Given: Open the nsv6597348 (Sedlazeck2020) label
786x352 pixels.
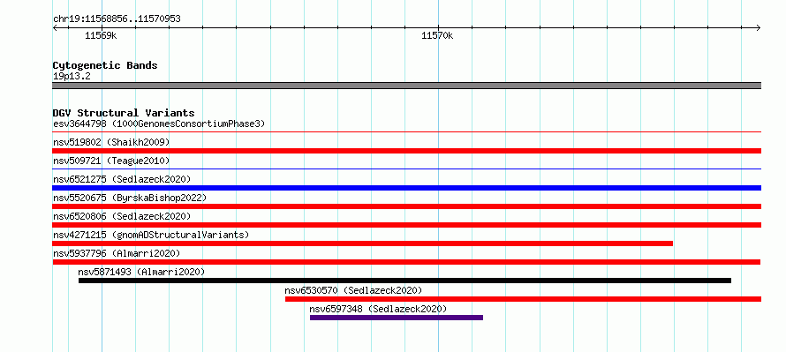Looking at the screenshot, I should [x=378, y=309].
